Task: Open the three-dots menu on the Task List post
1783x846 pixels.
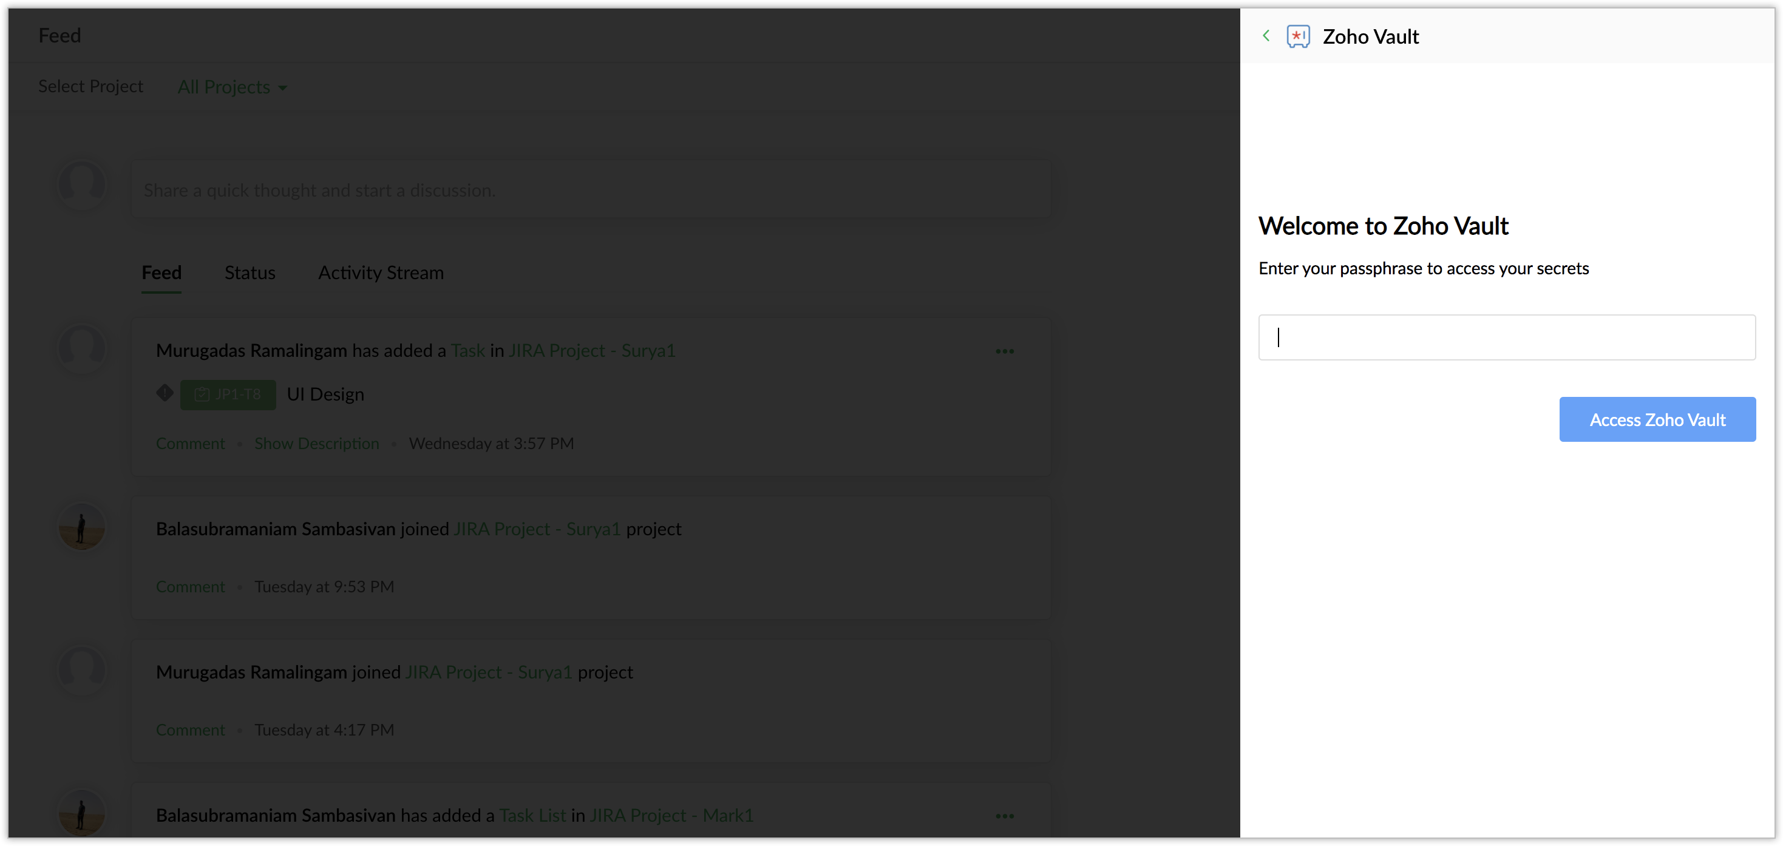Action: 1004,816
